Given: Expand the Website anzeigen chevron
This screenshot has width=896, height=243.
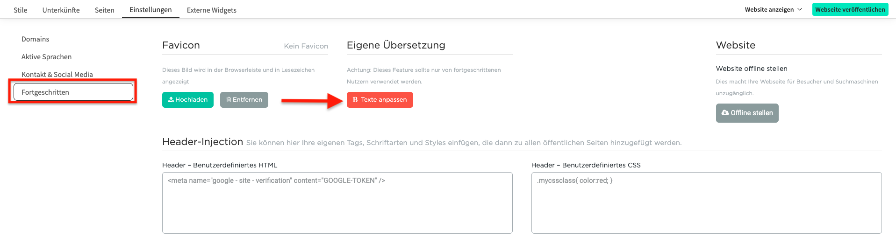Looking at the screenshot, I should pyautogui.click(x=800, y=9).
